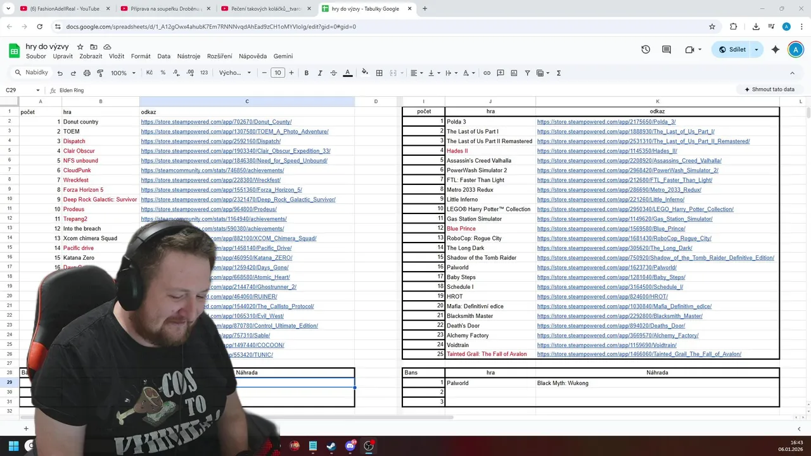
Task: Open Sdílet dropdown arrow
Action: tap(757, 49)
